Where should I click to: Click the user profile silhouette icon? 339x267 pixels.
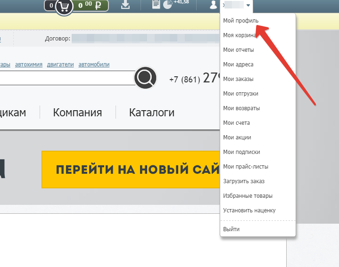pyautogui.click(x=213, y=5)
